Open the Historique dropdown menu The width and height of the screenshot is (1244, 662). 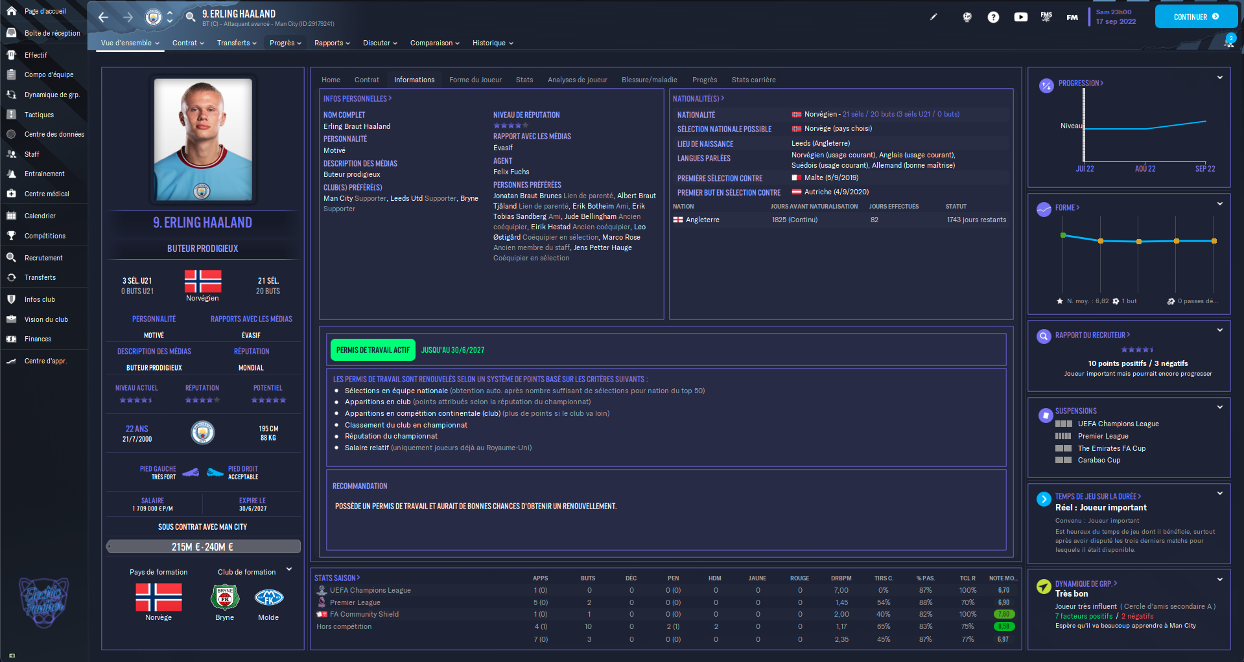pyautogui.click(x=493, y=43)
